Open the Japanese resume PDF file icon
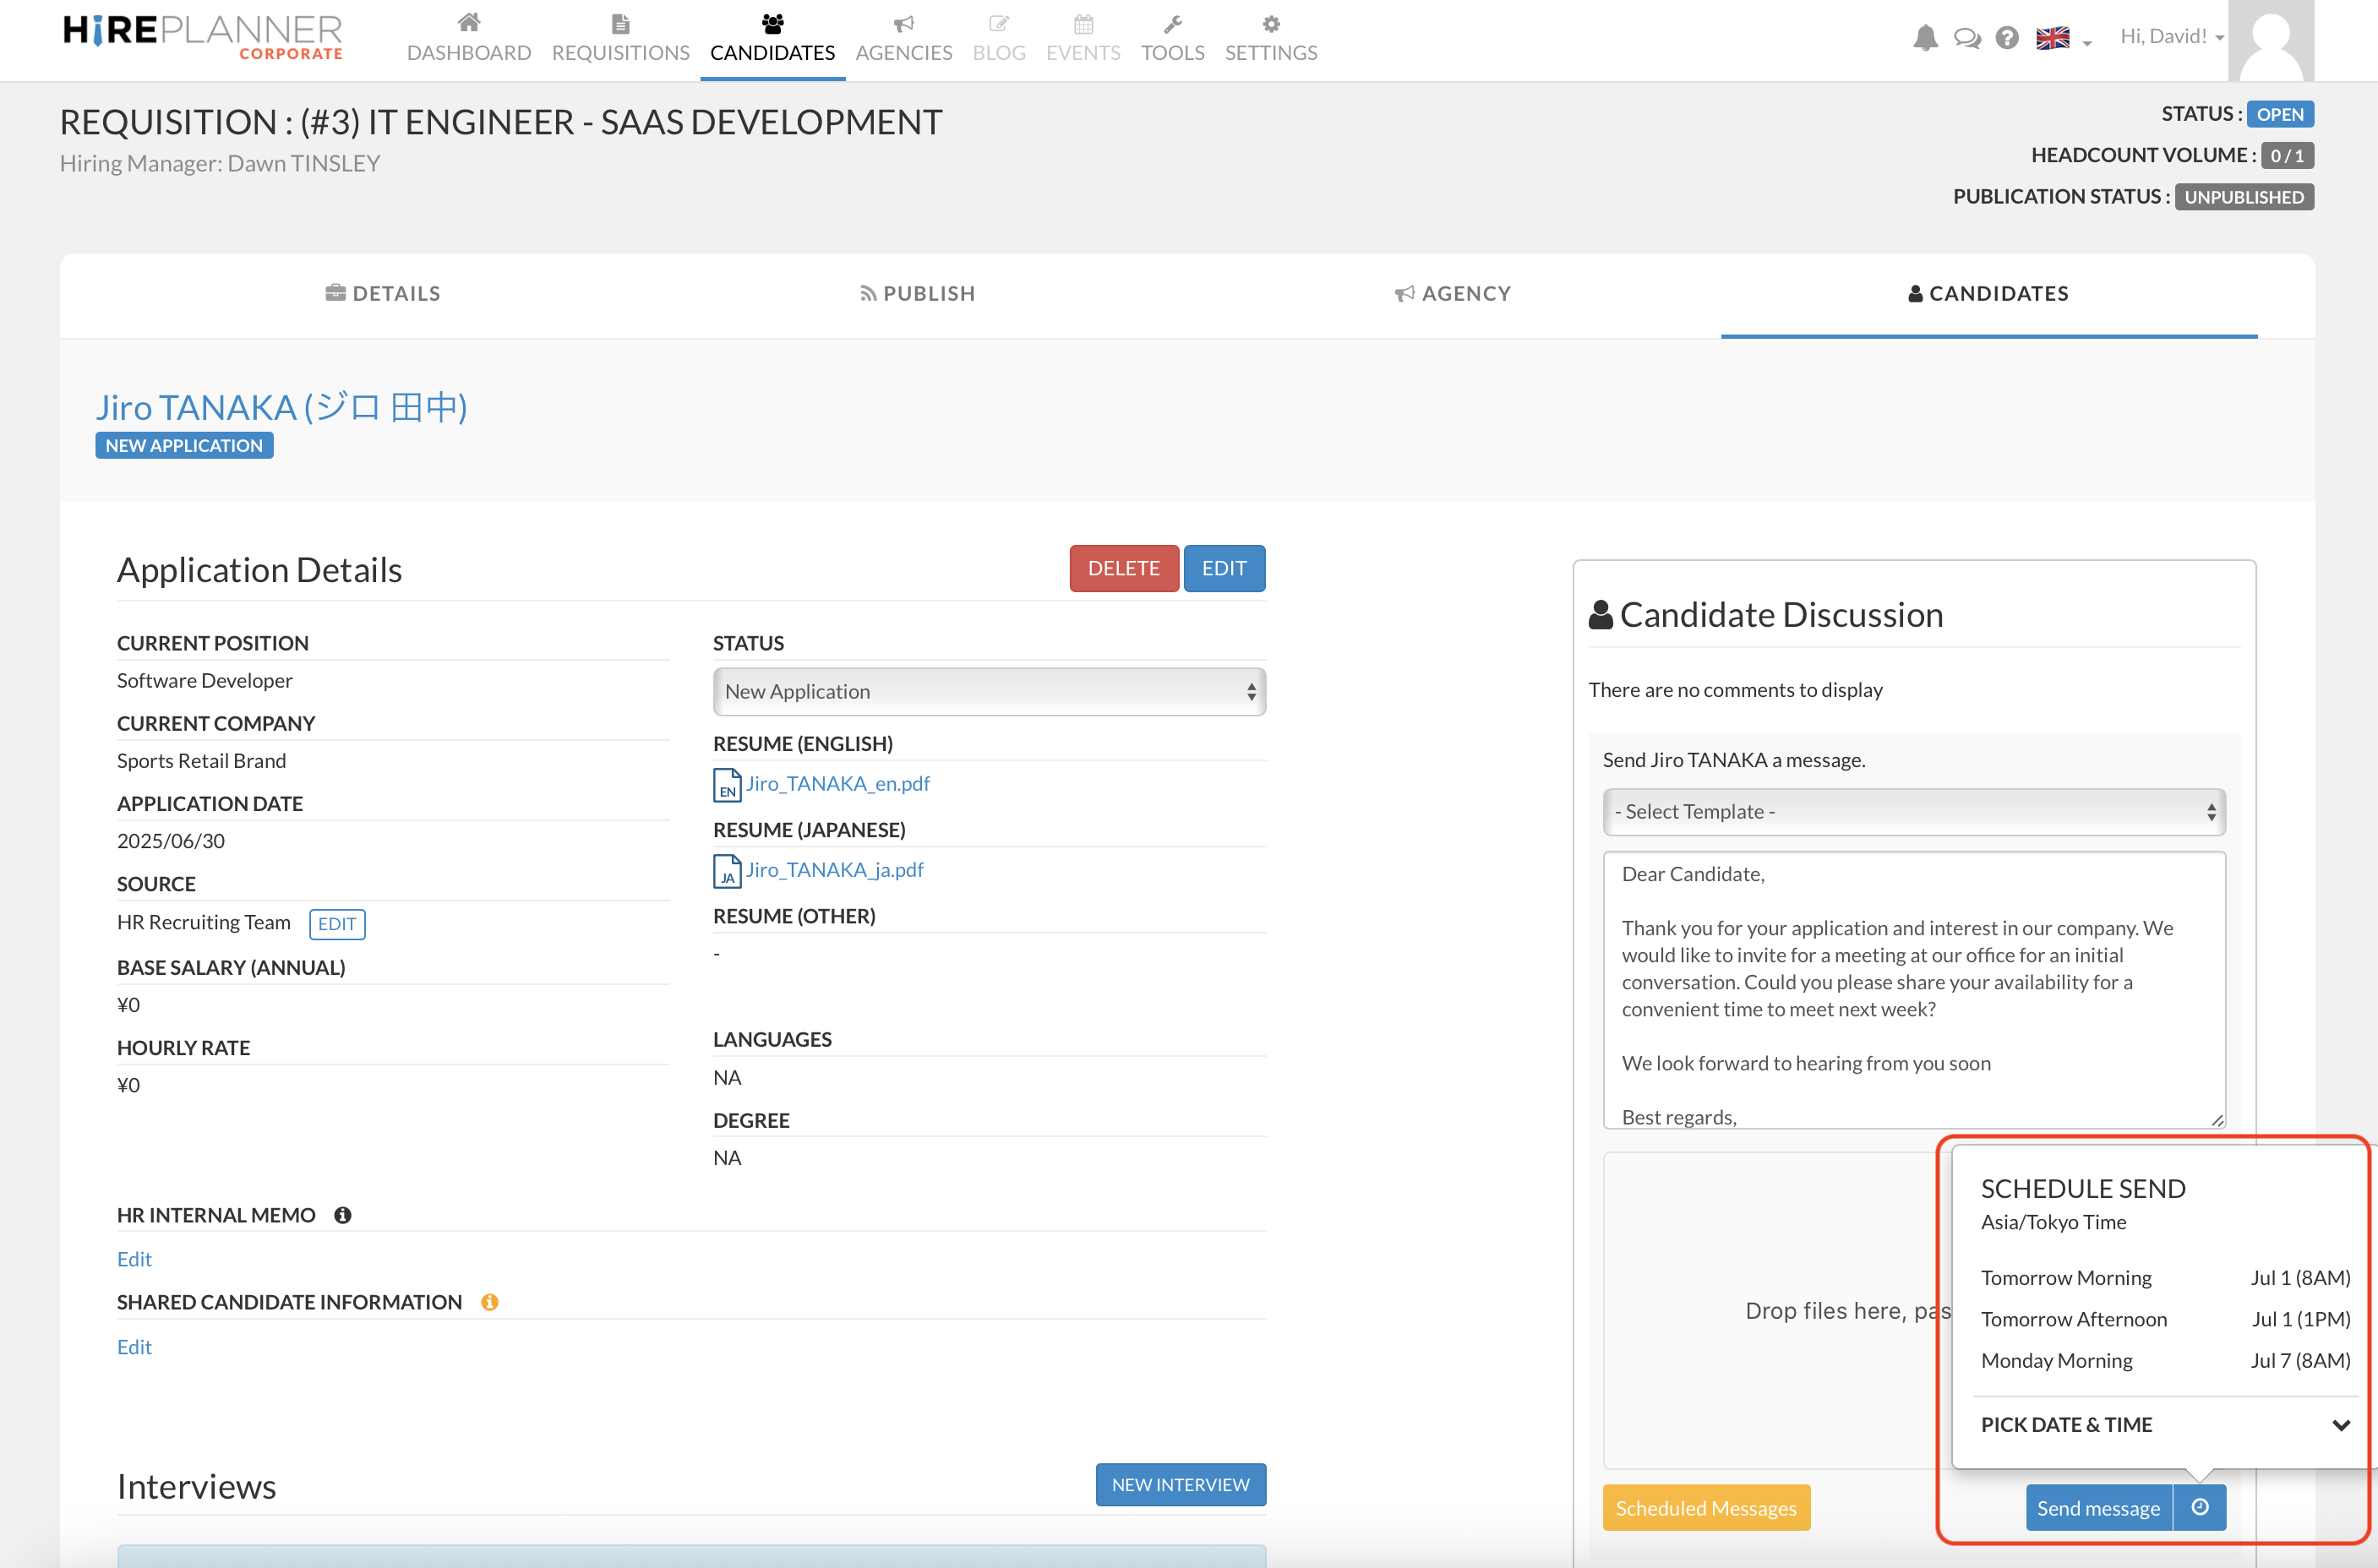The width and height of the screenshot is (2378, 1568). click(x=727, y=871)
